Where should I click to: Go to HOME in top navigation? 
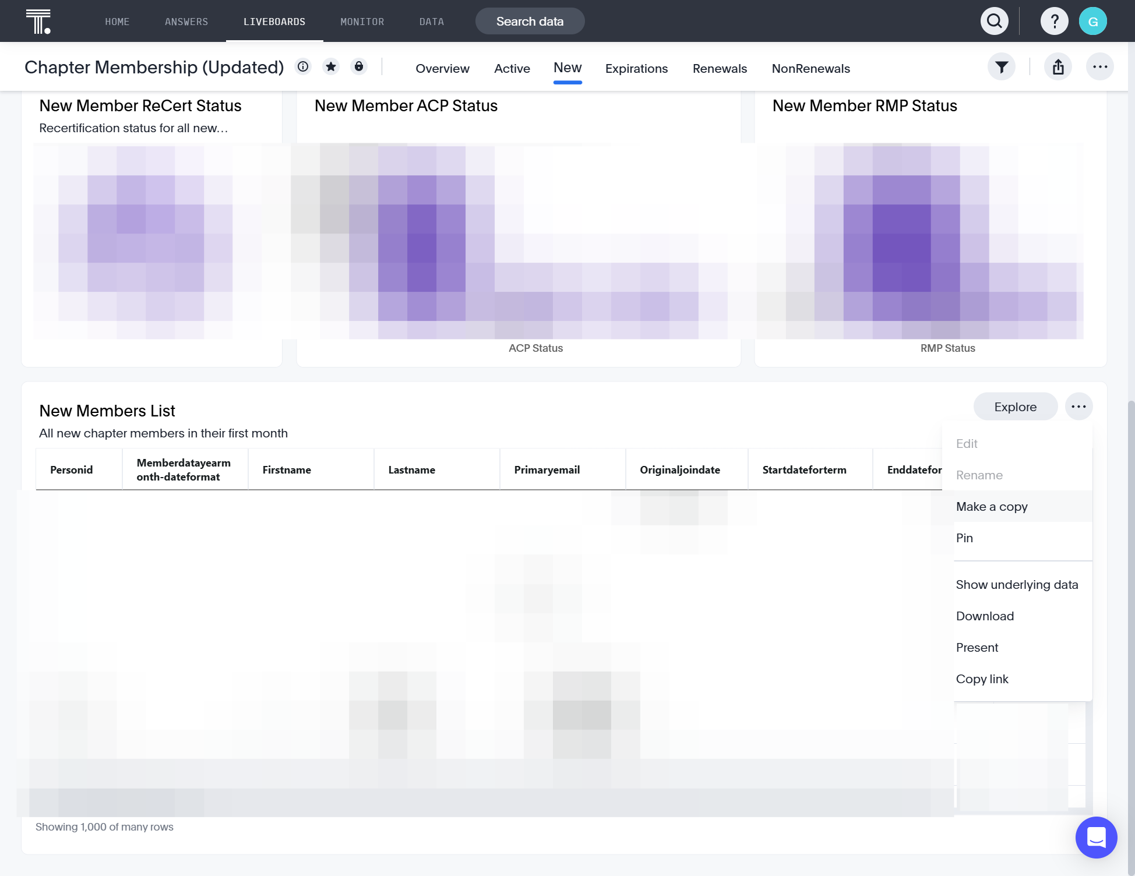[x=117, y=22]
